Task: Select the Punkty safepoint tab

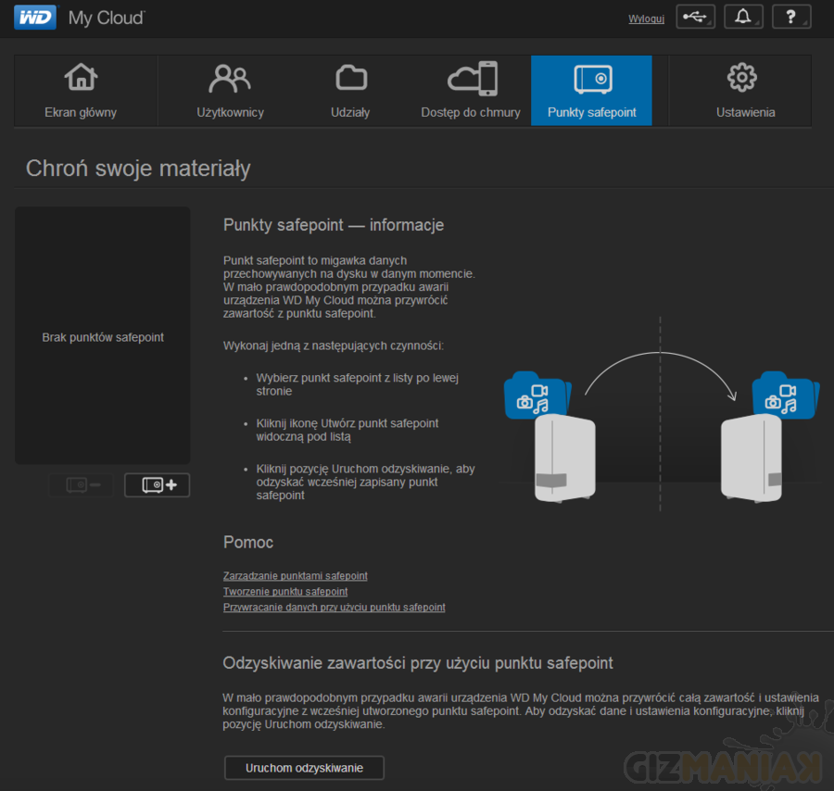Action: pos(591,91)
